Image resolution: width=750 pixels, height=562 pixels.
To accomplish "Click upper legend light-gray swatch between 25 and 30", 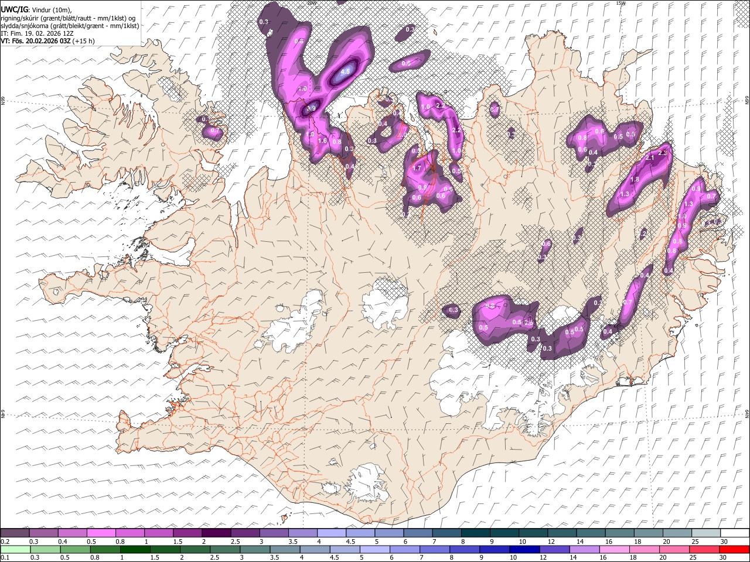I will pyautogui.click(x=705, y=533).
